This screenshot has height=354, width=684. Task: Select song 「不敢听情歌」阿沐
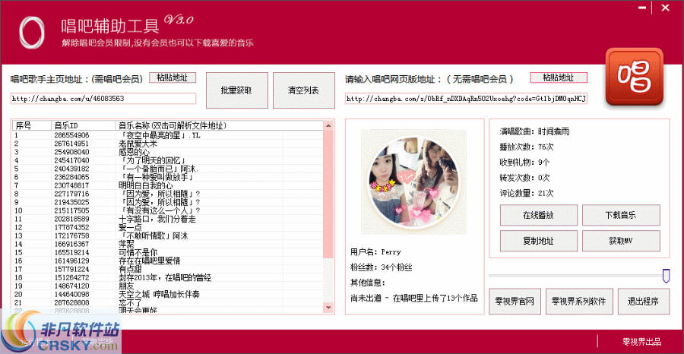tap(155, 235)
